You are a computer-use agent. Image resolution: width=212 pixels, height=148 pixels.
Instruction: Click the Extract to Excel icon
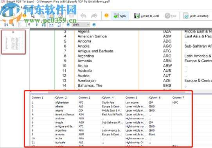[137, 16]
